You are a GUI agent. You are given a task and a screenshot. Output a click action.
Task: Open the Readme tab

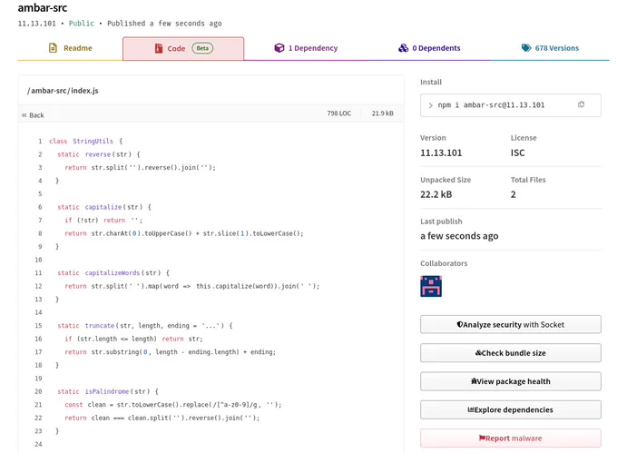[x=70, y=48]
